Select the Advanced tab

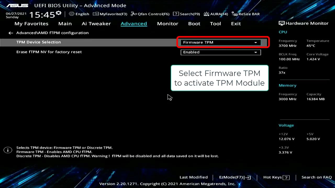(x=134, y=23)
